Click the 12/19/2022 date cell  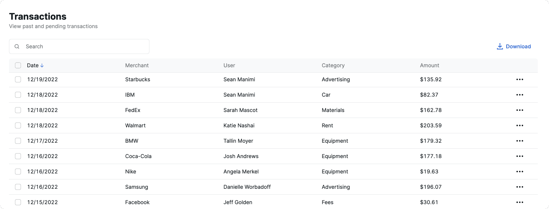(x=42, y=79)
